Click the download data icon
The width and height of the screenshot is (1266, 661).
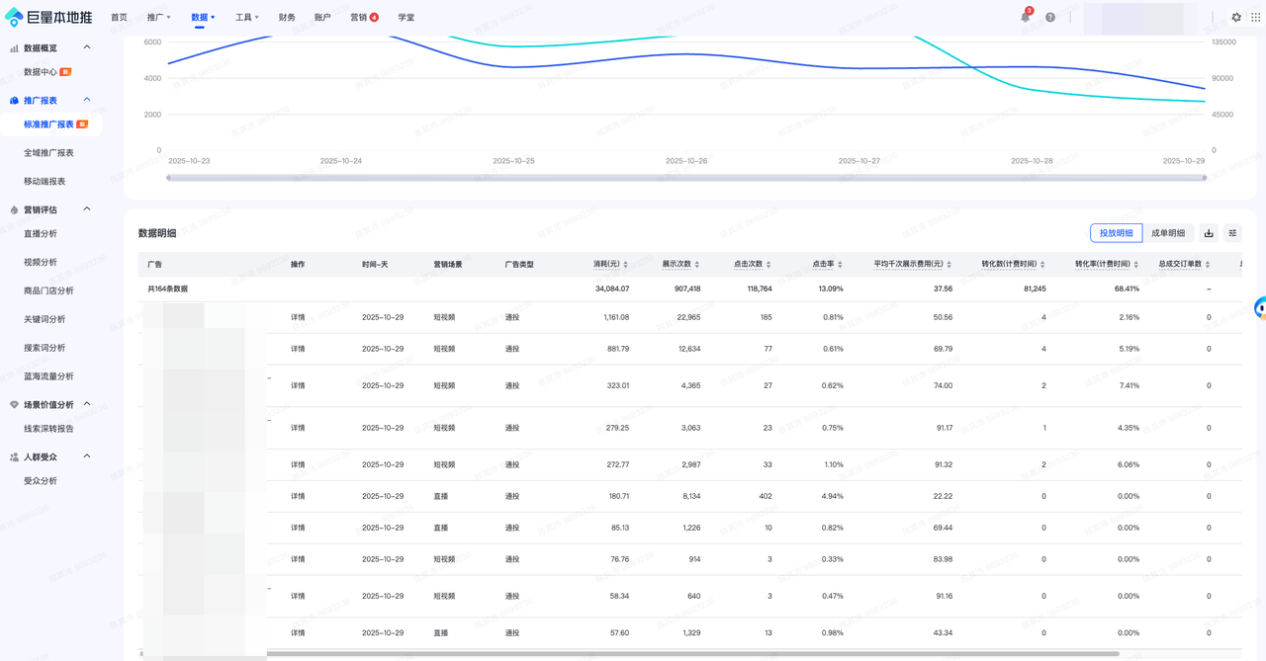point(1209,233)
